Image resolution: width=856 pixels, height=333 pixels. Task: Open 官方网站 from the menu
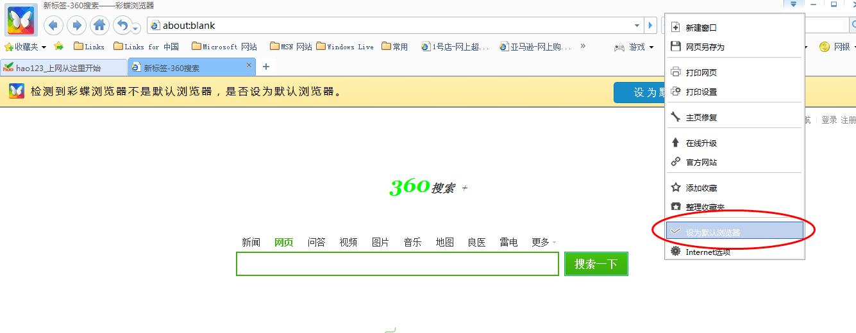[x=735, y=162]
